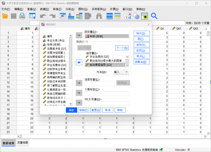Toggle value labels toolbar icon
The height and width of the screenshot is (152, 211).
coord(128,16)
